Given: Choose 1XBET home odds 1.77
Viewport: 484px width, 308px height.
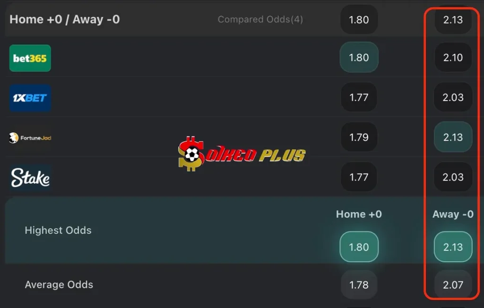Looking at the screenshot, I should [x=359, y=98].
